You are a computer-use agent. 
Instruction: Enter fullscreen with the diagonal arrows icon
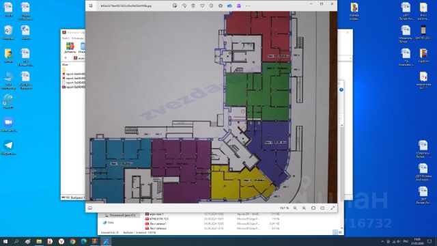click(x=333, y=208)
